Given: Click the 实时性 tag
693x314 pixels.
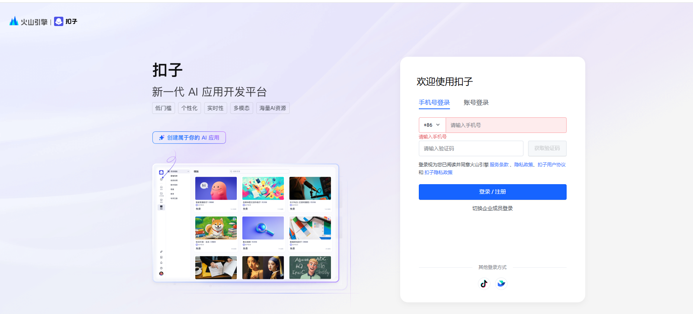Looking at the screenshot, I should tap(215, 108).
